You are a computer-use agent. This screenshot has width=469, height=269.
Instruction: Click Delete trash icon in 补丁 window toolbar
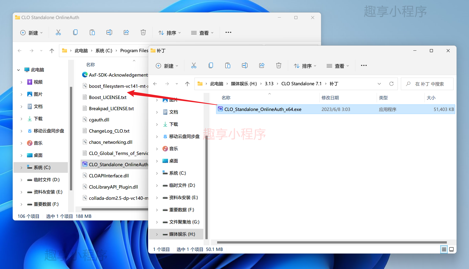coord(279,66)
